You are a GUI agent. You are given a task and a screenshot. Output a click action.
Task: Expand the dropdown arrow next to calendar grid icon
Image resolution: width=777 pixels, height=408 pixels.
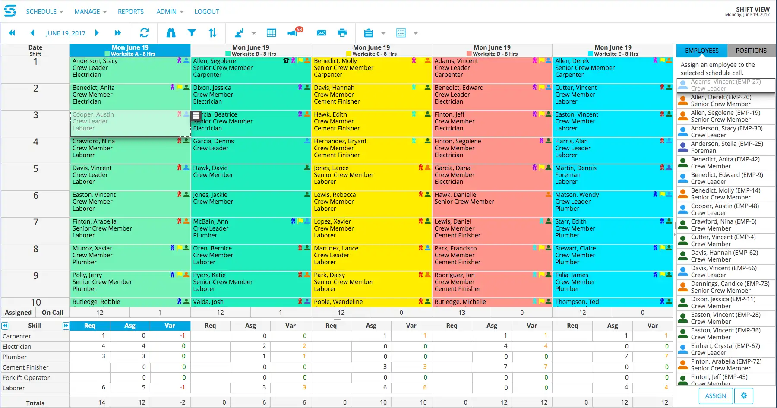coord(416,33)
